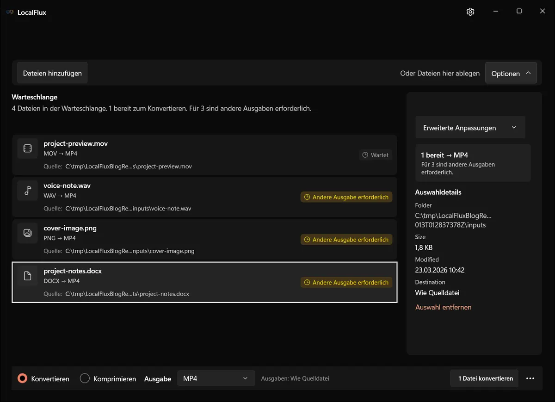Maximize the LocalFlux window
Image resolution: width=555 pixels, height=402 pixels.
pyautogui.click(x=519, y=12)
